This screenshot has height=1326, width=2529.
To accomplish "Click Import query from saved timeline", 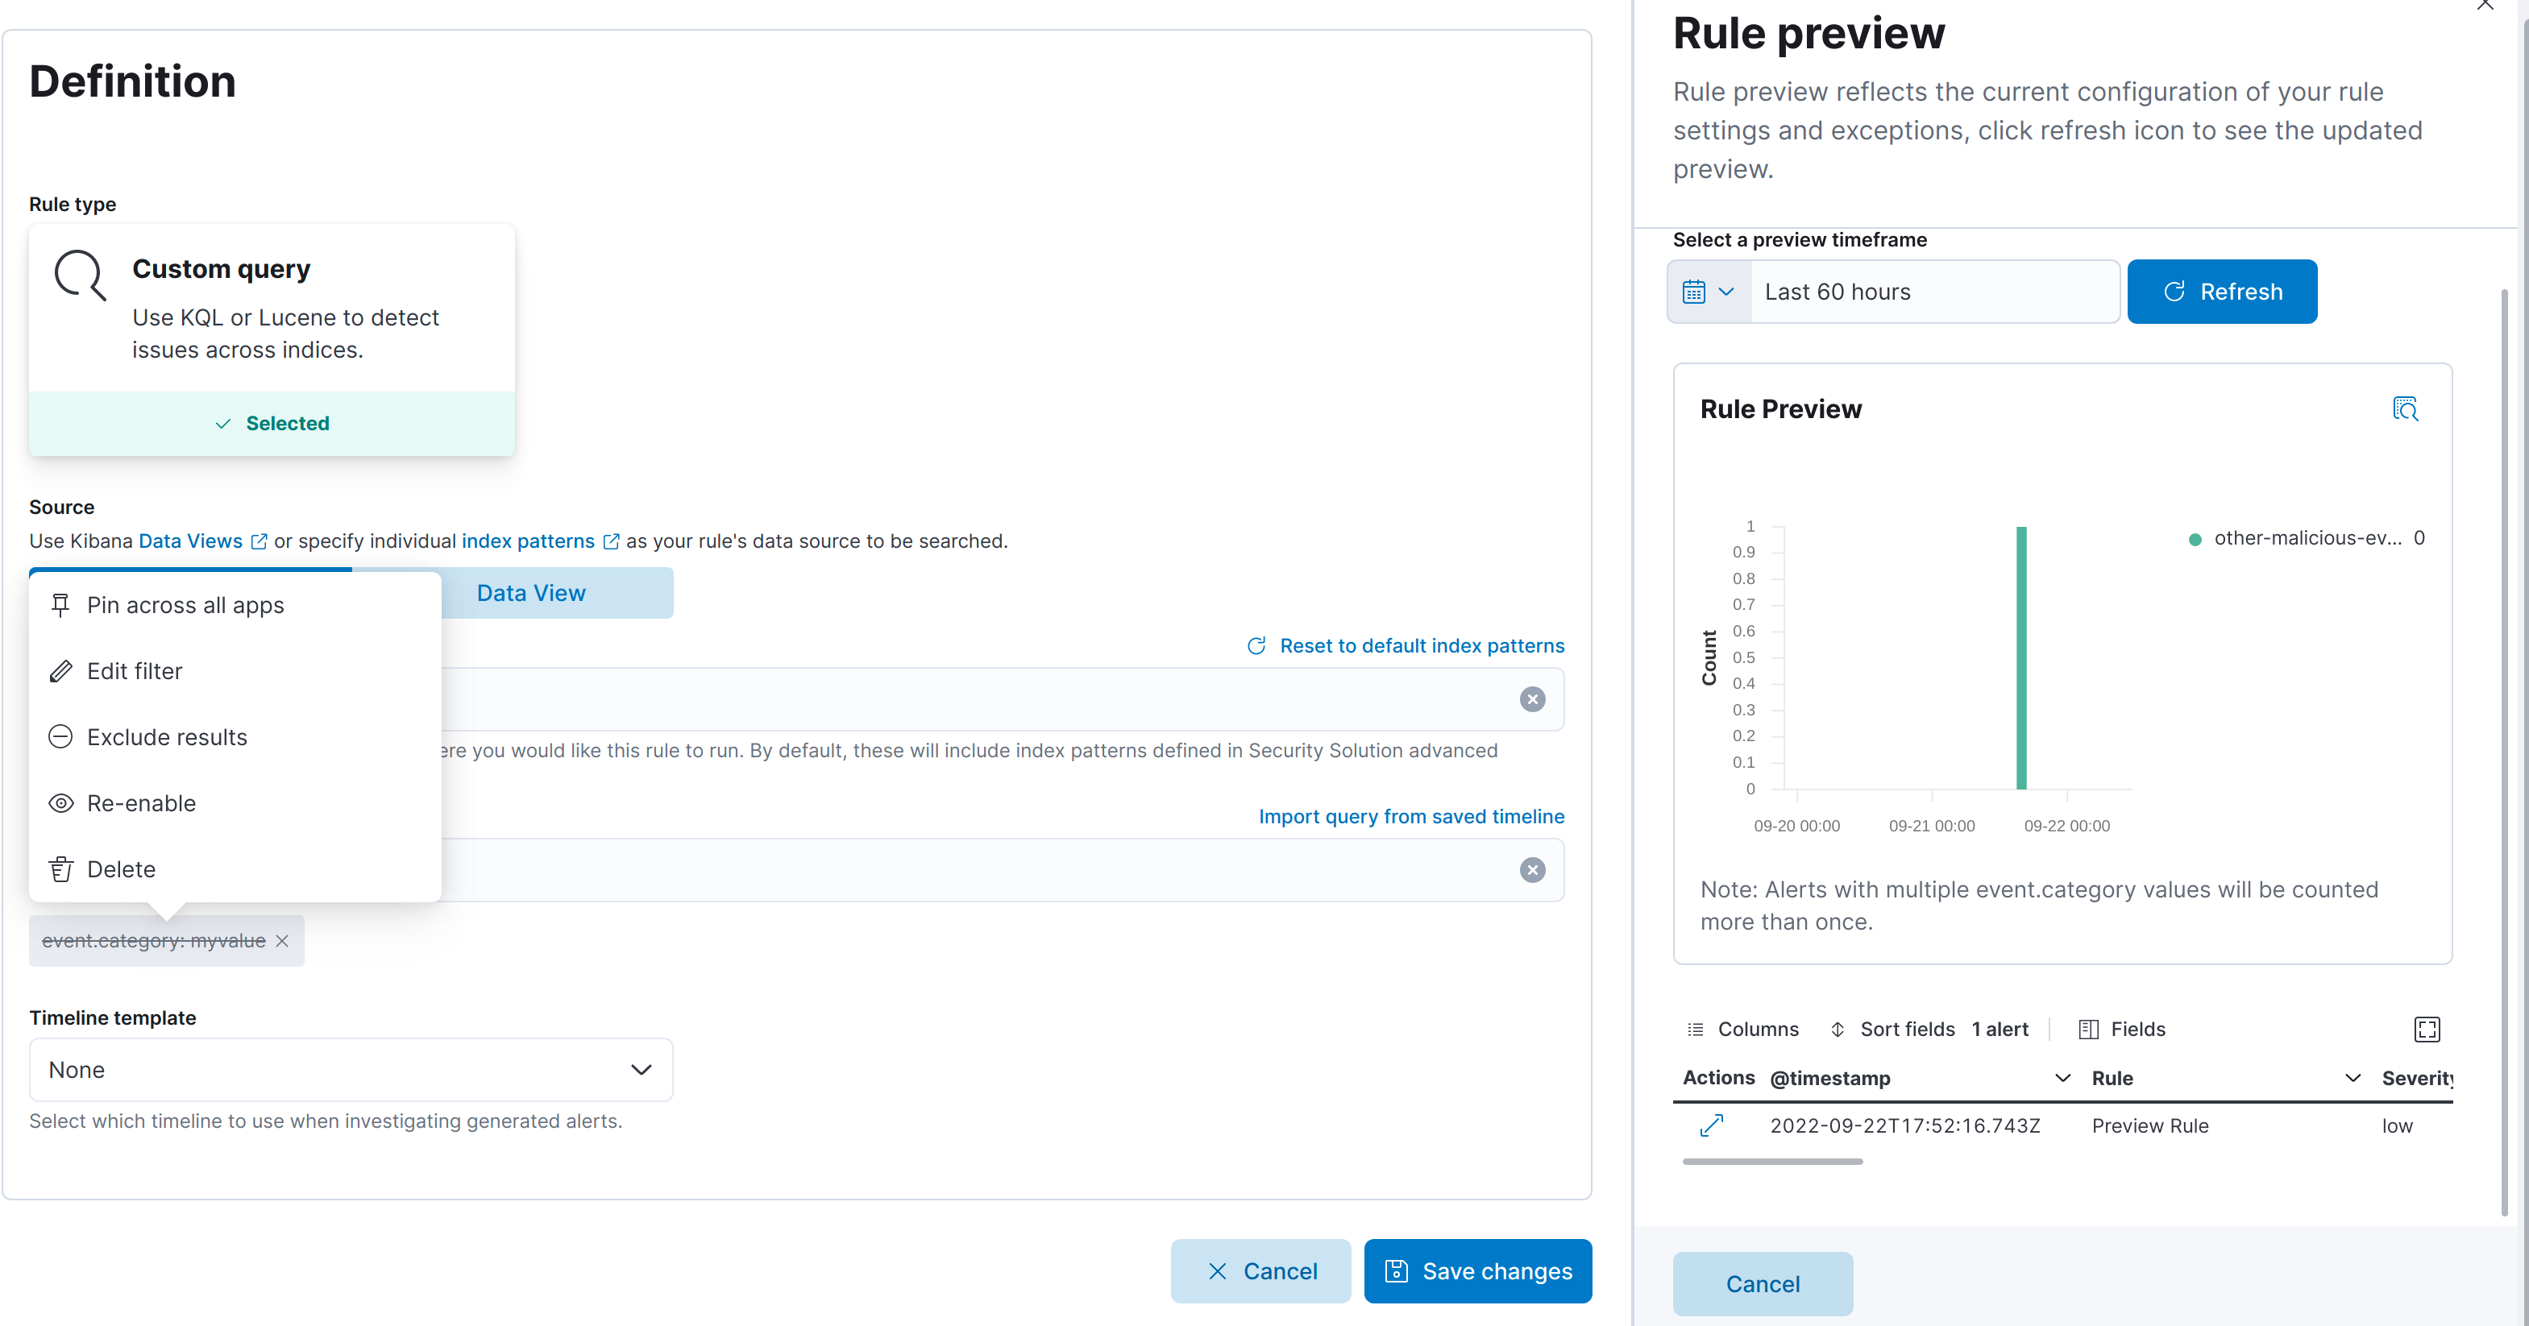I will coord(1412,815).
